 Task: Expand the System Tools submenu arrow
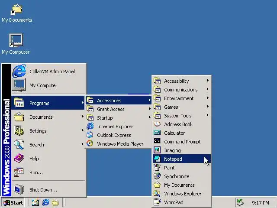(208, 115)
